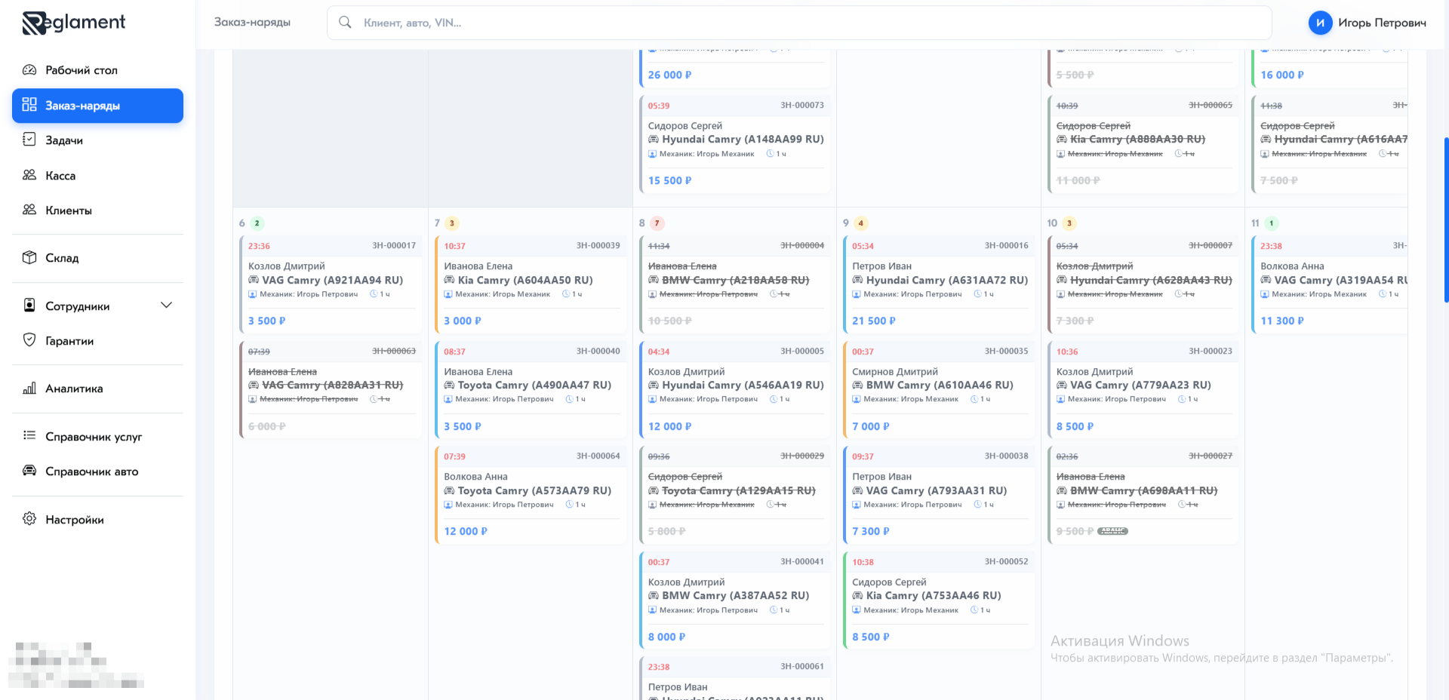This screenshot has width=1449, height=700.
Task: Click mechanic icon in order ЗН-000016
Action: pyautogui.click(x=856, y=294)
